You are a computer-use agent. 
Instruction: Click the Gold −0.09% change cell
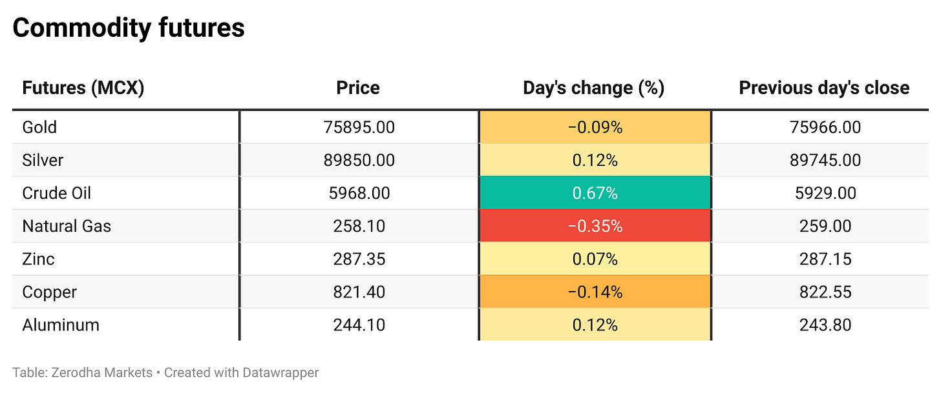coord(595,127)
